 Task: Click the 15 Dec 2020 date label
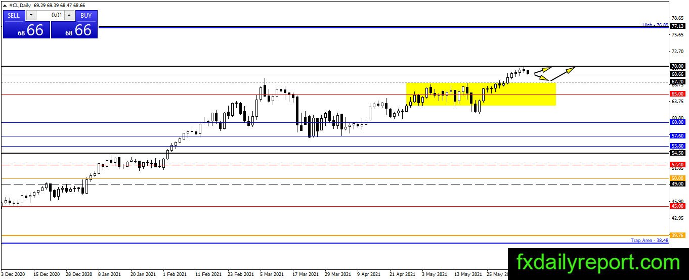46,274
